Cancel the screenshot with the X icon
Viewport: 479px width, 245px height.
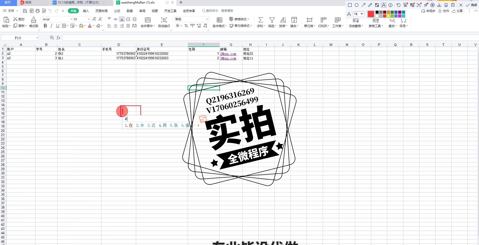(461, 5)
